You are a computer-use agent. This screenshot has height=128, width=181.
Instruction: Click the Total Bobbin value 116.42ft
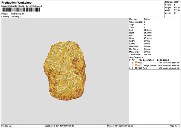[x=148, y=55]
